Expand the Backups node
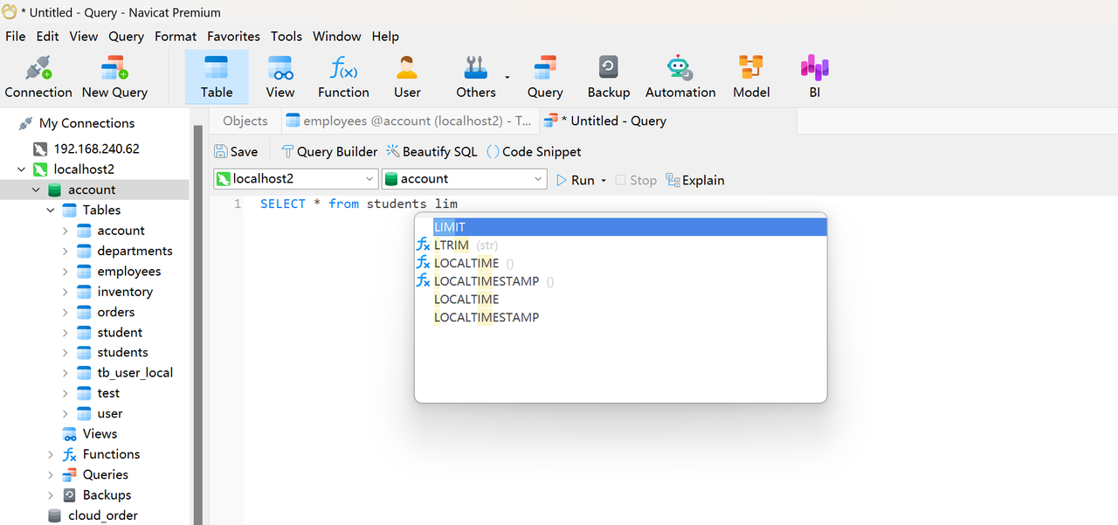 click(51, 494)
